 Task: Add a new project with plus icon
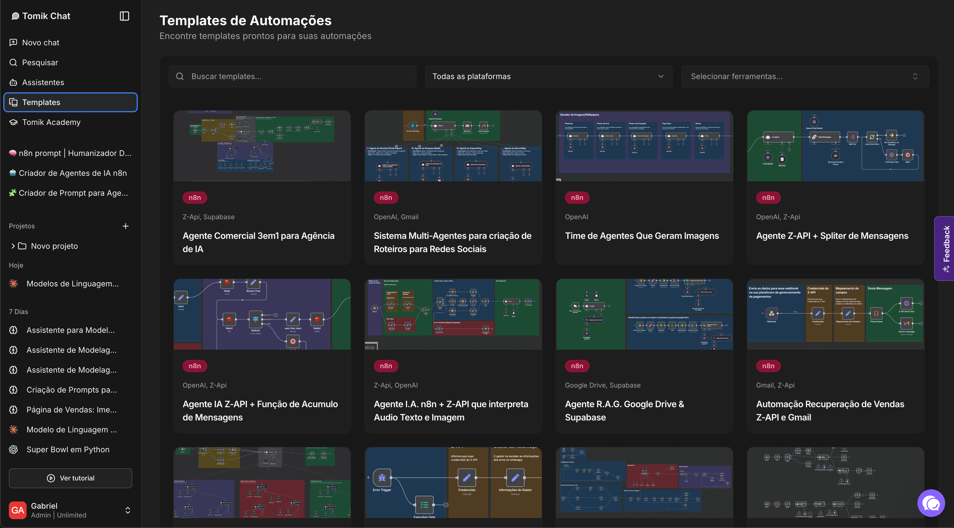tap(126, 226)
